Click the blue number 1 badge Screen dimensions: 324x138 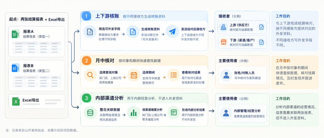point(87,16)
